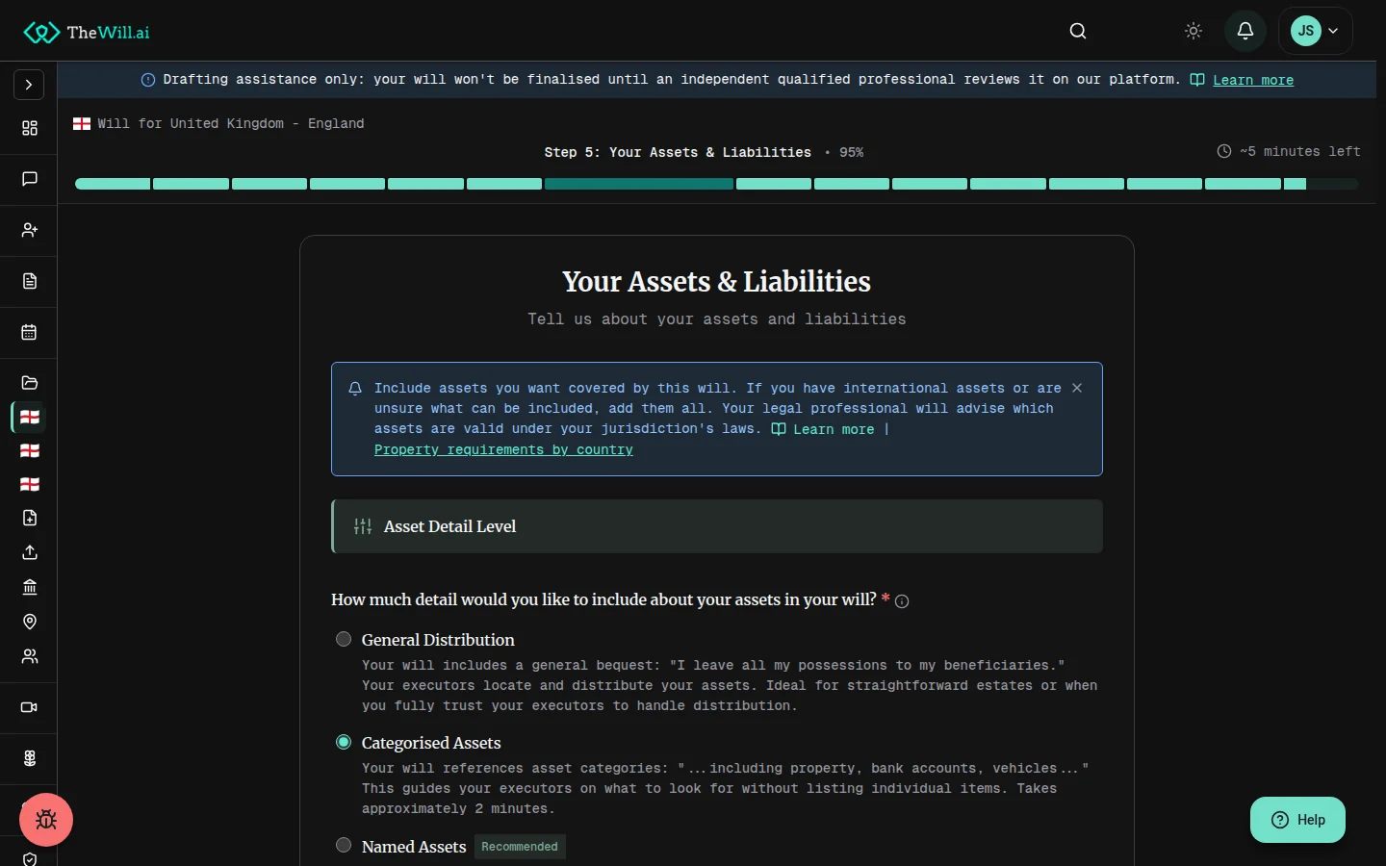Image resolution: width=1386 pixels, height=866 pixels.
Task: Open the calendar sidebar icon
Action: click(29, 332)
